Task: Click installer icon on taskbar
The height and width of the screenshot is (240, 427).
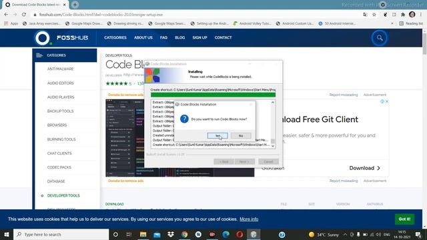Action: coord(254,234)
